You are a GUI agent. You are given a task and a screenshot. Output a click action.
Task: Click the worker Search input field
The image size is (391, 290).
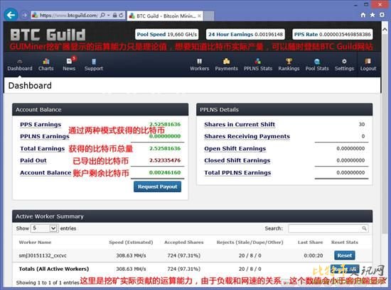pyautogui.click(x=328, y=228)
